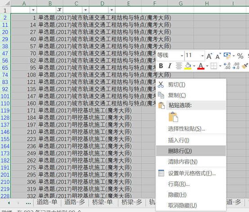
Task: Select row header 119
Action: pyautogui.click(x=5, y=110)
